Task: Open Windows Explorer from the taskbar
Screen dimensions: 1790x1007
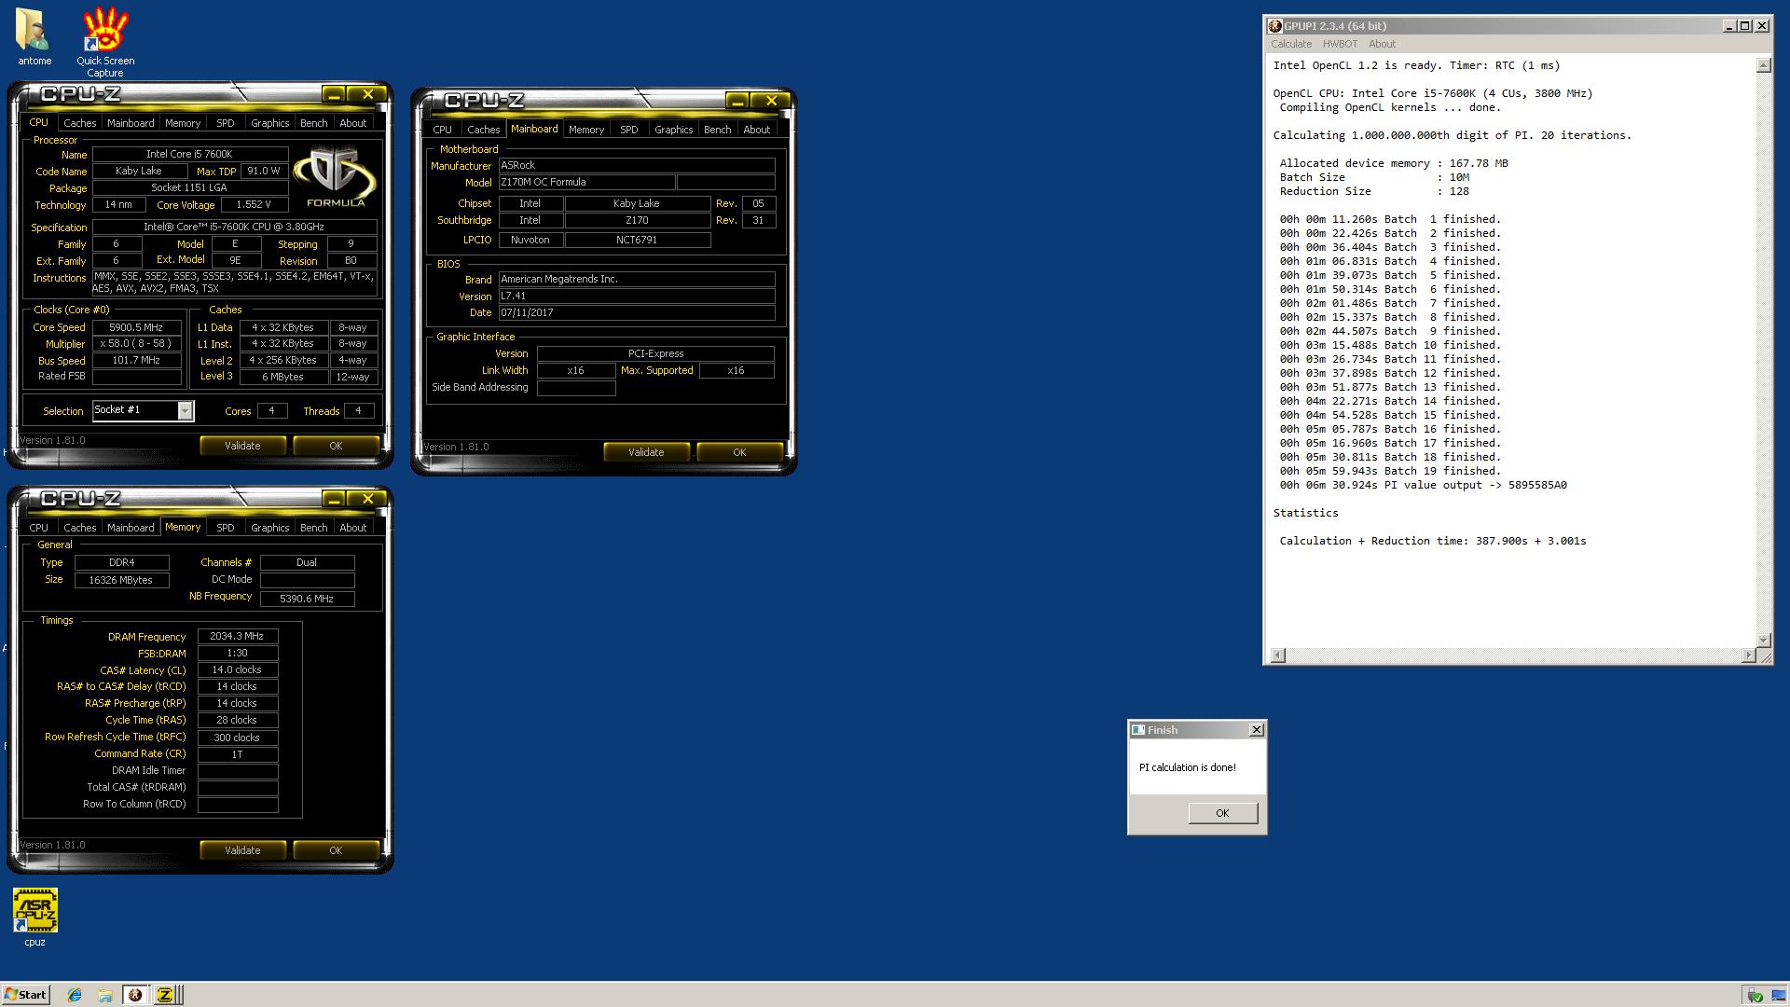Action: [105, 995]
